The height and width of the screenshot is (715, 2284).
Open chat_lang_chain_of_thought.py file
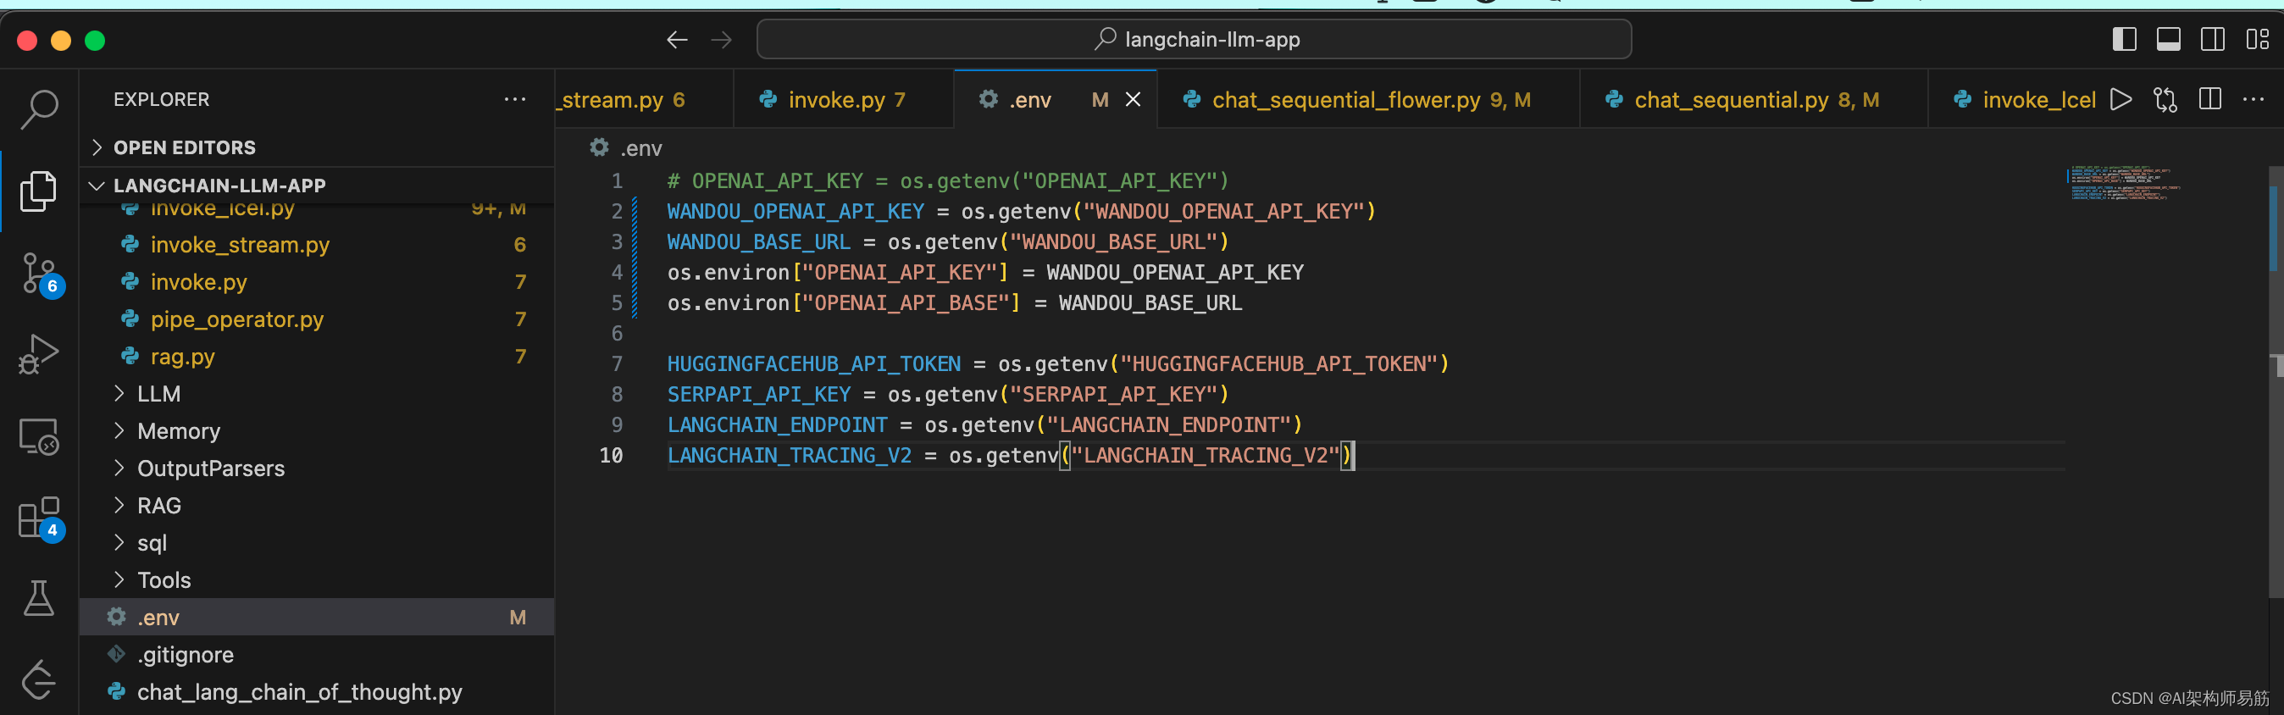click(x=318, y=691)
